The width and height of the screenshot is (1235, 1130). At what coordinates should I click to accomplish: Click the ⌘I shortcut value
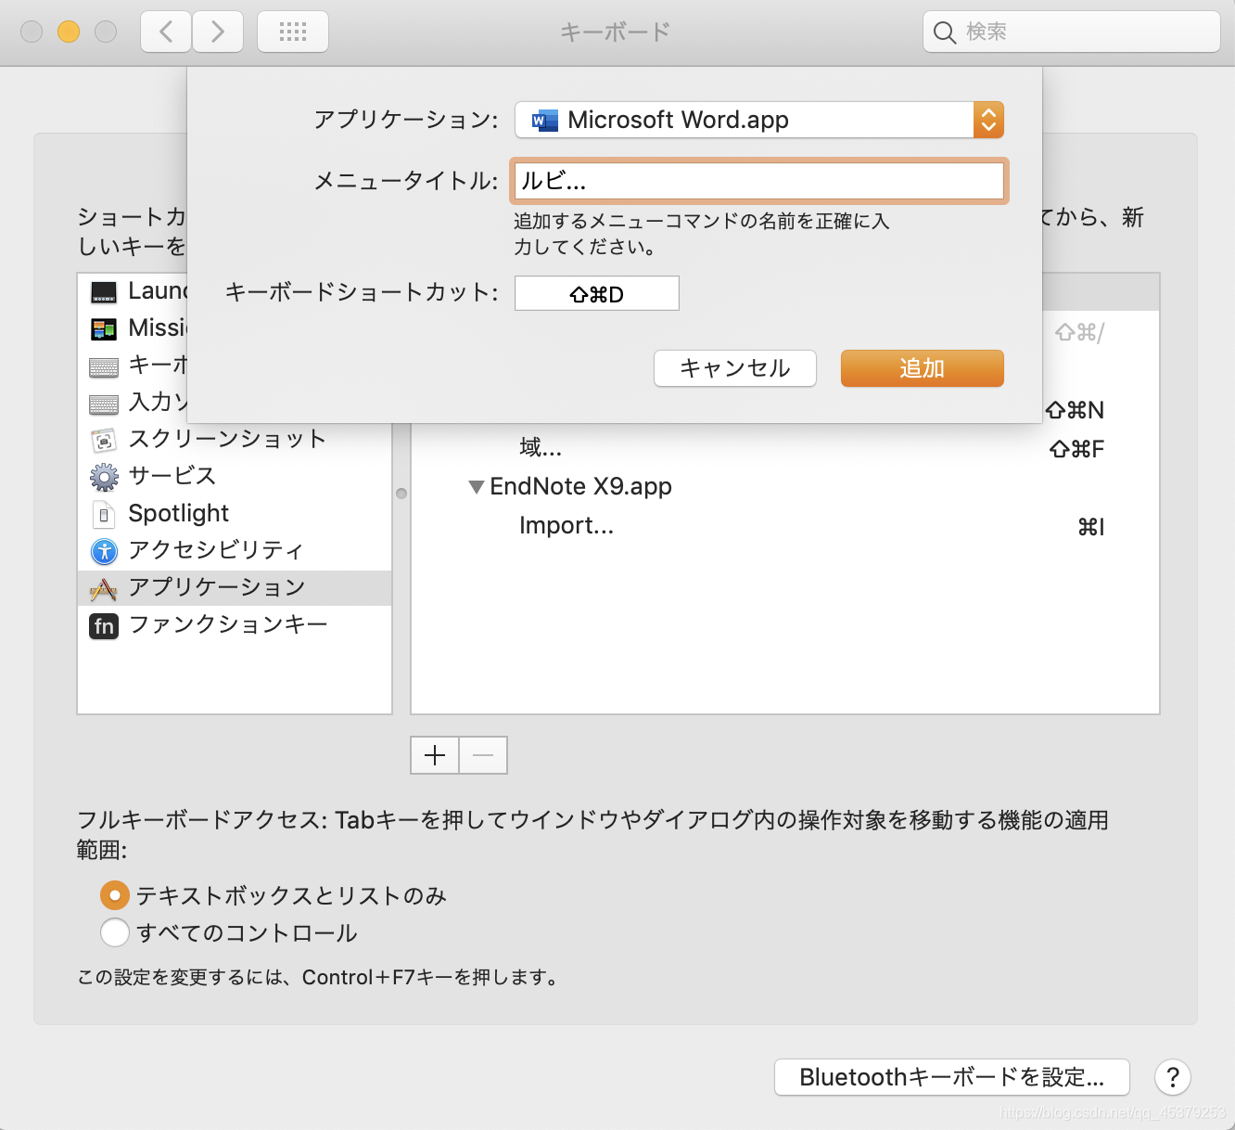1091,527
